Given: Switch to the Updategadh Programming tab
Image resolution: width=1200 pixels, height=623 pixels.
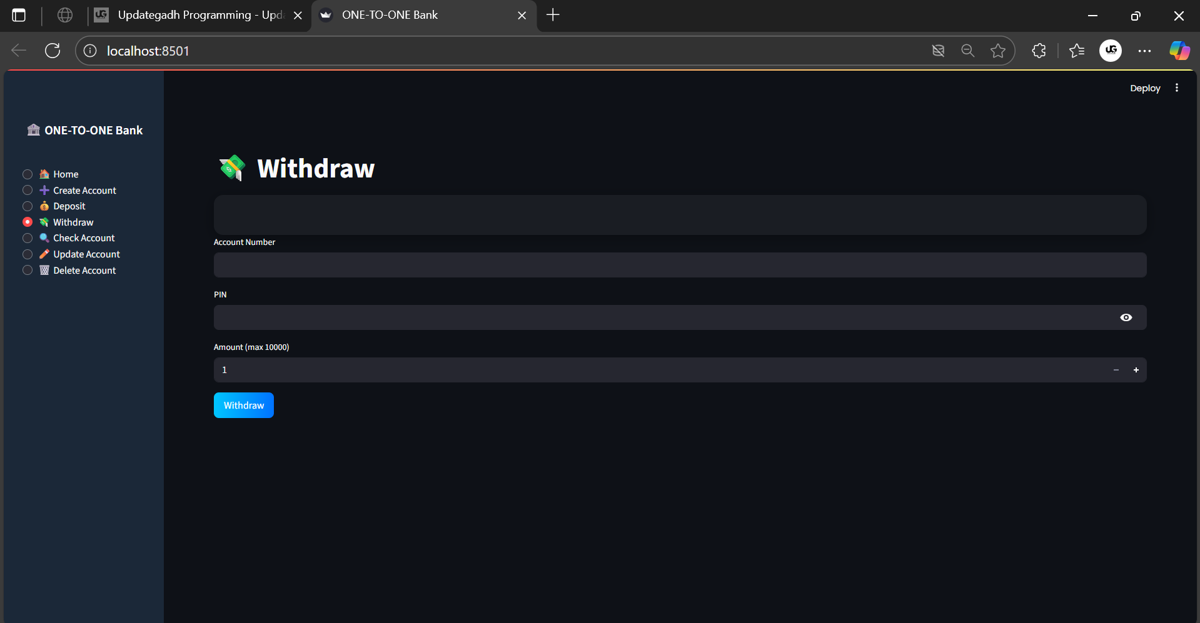Looking at the screenshot, I should (x=194, y=15).
